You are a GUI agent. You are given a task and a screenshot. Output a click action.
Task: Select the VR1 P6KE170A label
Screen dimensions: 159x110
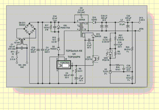[x=65, y=27]
